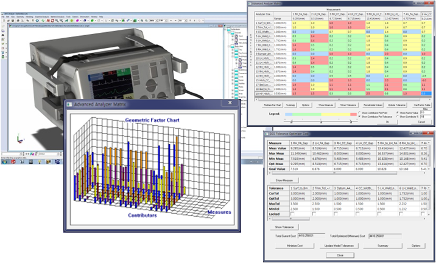Tick Locked checkbox under 2 Trim_Tol column
Viewport: 436px width, 263px height.
click(314, 214)
